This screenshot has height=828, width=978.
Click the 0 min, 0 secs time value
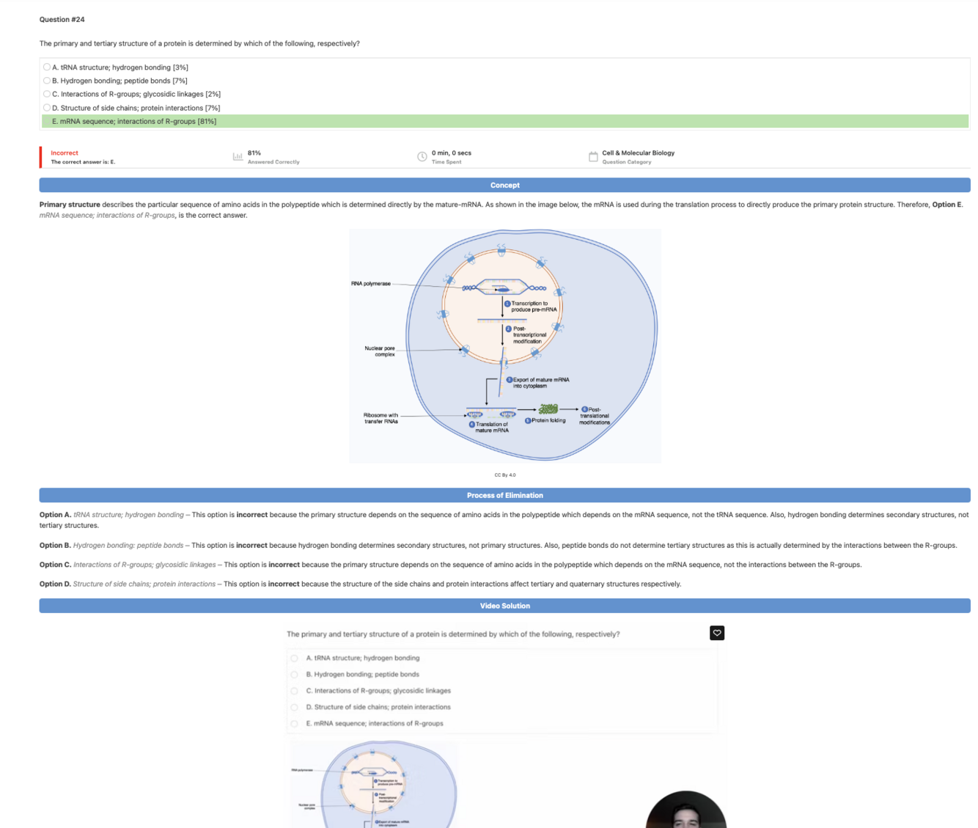[x=452, y=153]
